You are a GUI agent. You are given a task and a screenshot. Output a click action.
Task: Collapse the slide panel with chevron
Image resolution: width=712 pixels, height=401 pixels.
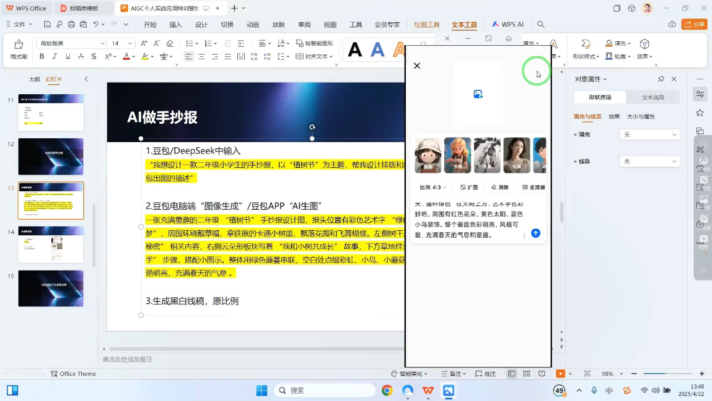[86, 79]
